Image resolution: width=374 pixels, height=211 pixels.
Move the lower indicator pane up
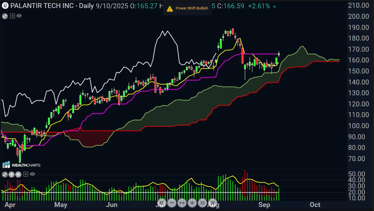(18, 174)
